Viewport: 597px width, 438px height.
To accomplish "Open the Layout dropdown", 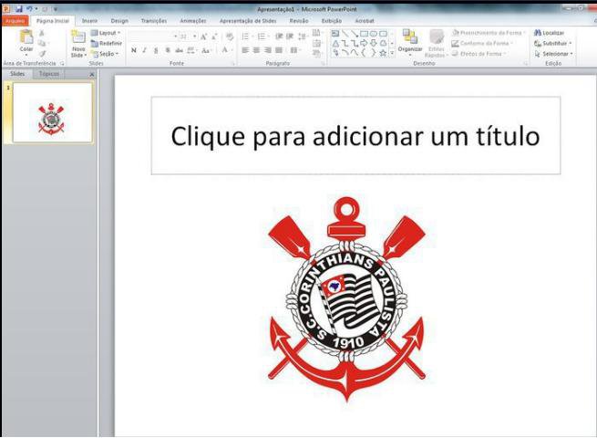I will (106, 33).
